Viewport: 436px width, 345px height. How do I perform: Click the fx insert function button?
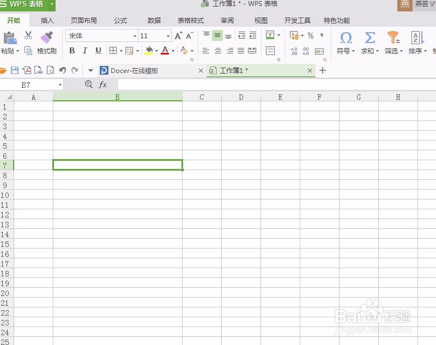pyautogui.click(x=102, y=84)
